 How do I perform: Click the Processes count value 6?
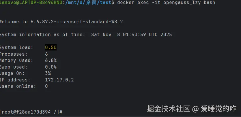coord(46,54)
